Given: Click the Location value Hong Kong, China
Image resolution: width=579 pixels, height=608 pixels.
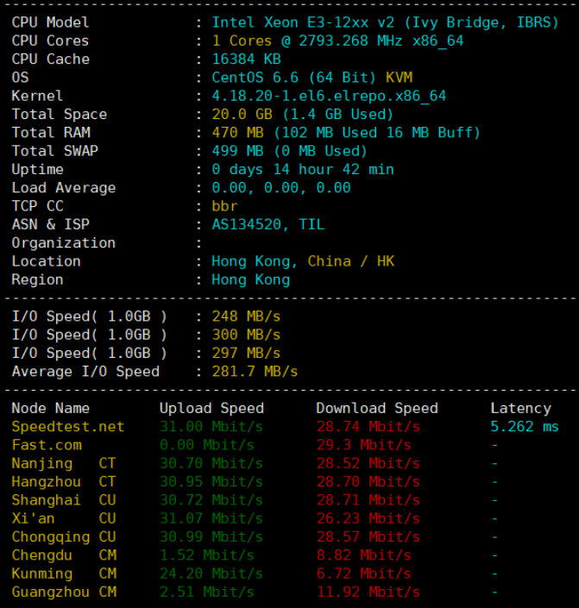Looking at the screenshot, I should click(302, 261).
